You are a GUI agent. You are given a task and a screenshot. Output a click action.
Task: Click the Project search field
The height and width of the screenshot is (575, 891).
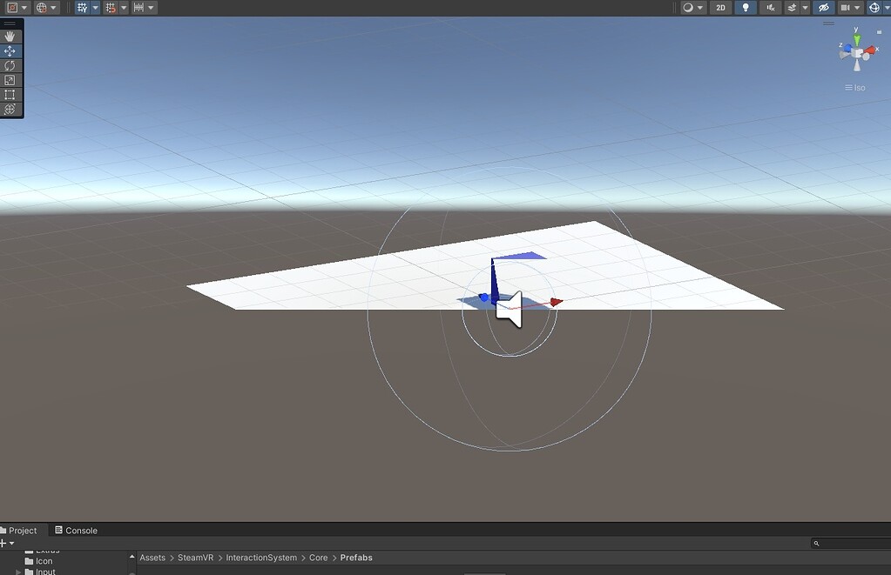[849, 542]
